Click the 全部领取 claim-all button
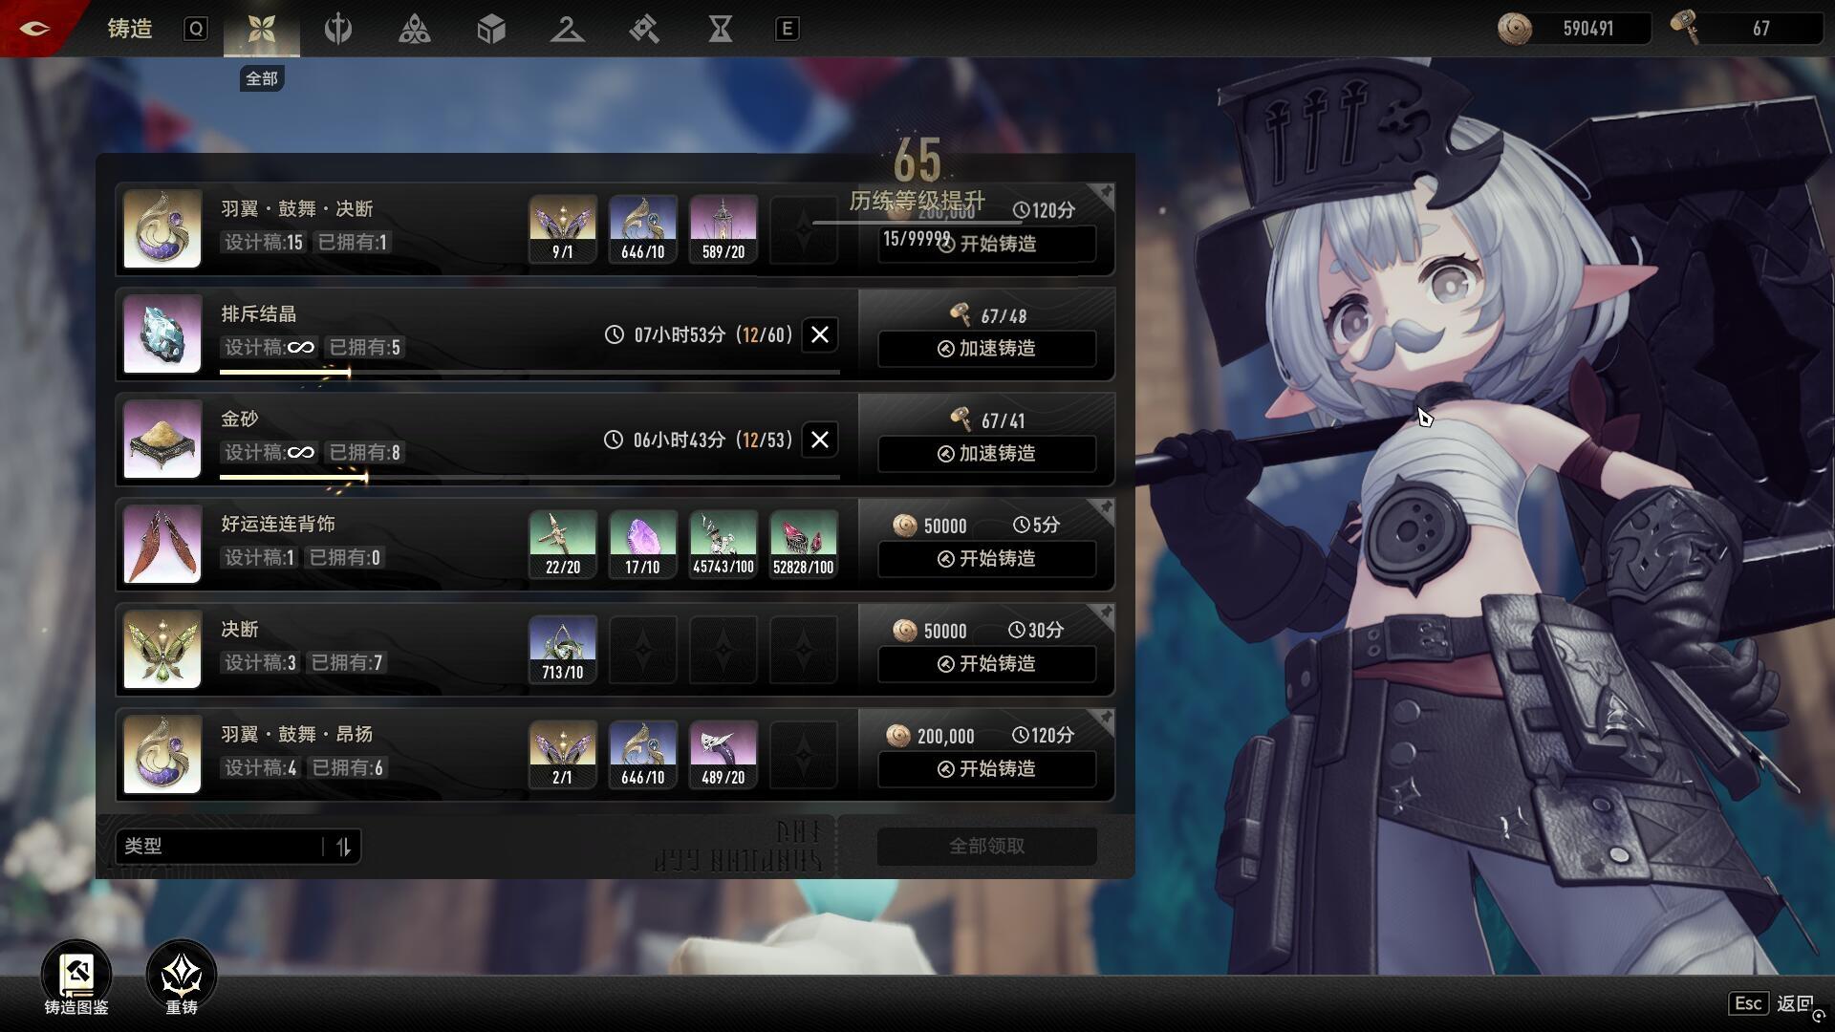 tap(986, 847)
